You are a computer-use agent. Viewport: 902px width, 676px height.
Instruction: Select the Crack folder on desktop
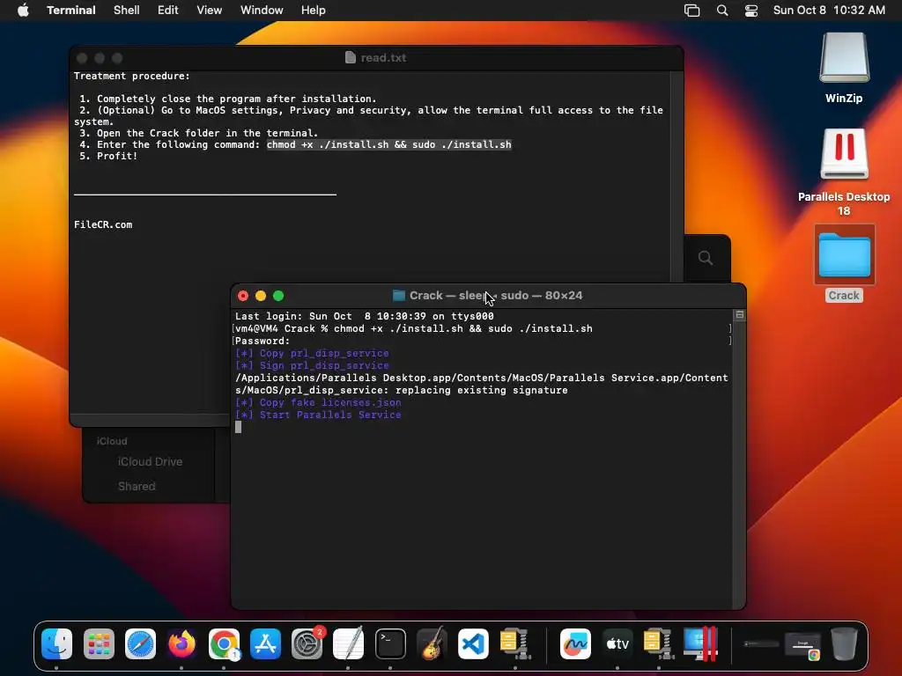844,263
